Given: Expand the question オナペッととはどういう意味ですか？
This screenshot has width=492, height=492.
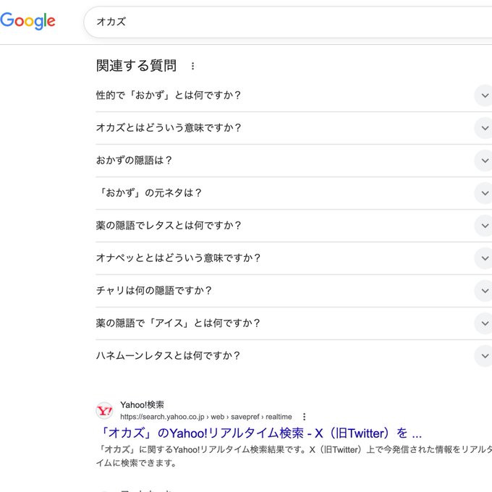Looking at the screenshot, I should (x=178, y=258).
